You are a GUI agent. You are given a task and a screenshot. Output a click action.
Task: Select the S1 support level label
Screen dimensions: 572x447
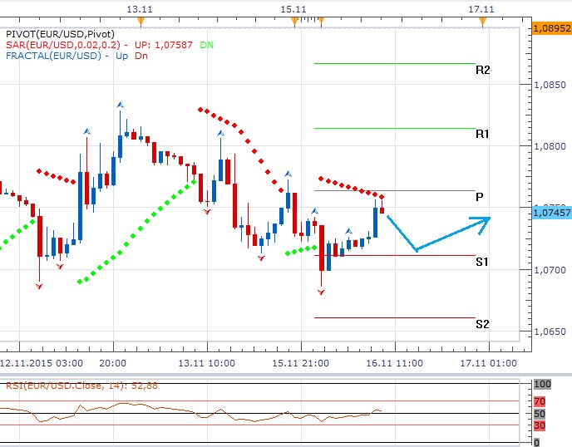[482, 262]
